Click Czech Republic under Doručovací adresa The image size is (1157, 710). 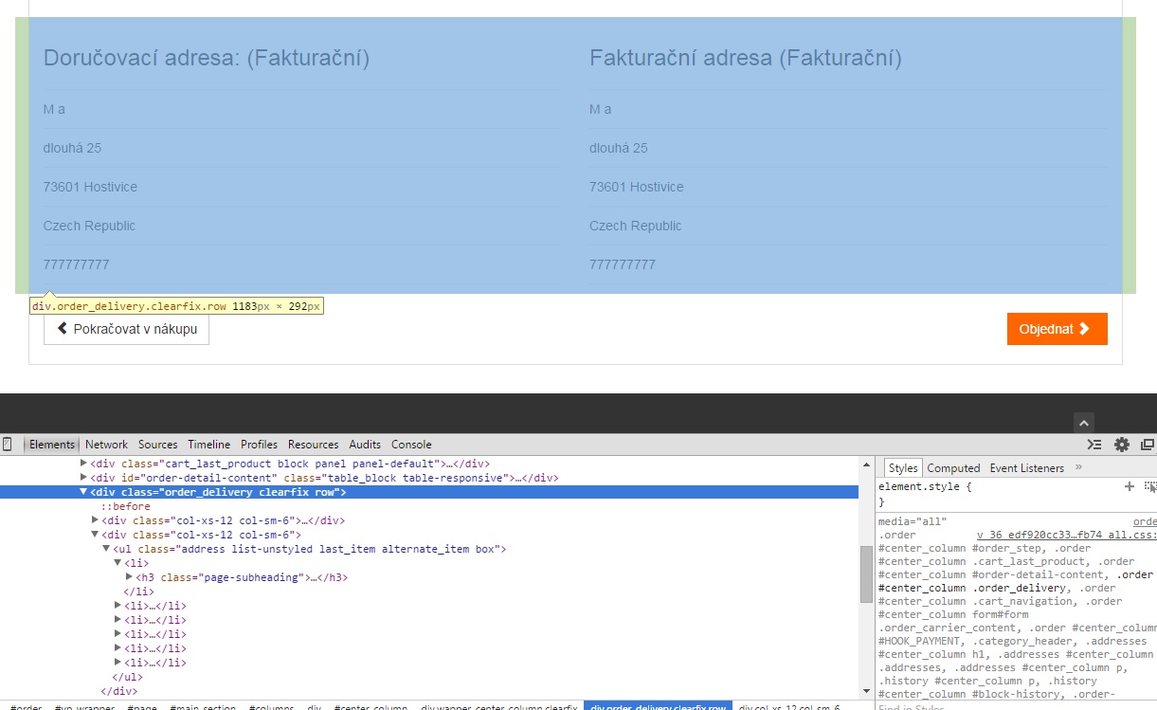tap(89, 226)
